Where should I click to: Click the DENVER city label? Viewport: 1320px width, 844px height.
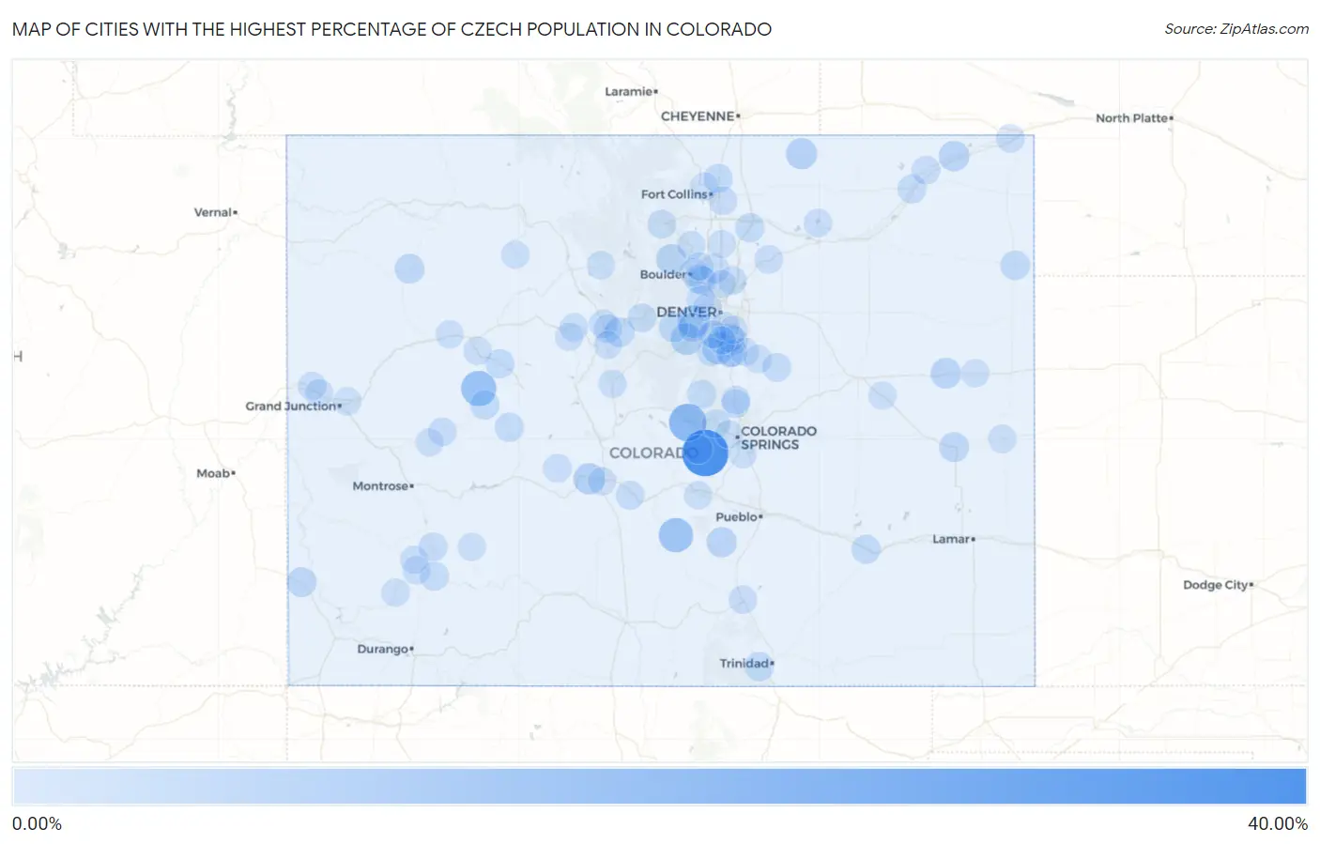[686, 312]
